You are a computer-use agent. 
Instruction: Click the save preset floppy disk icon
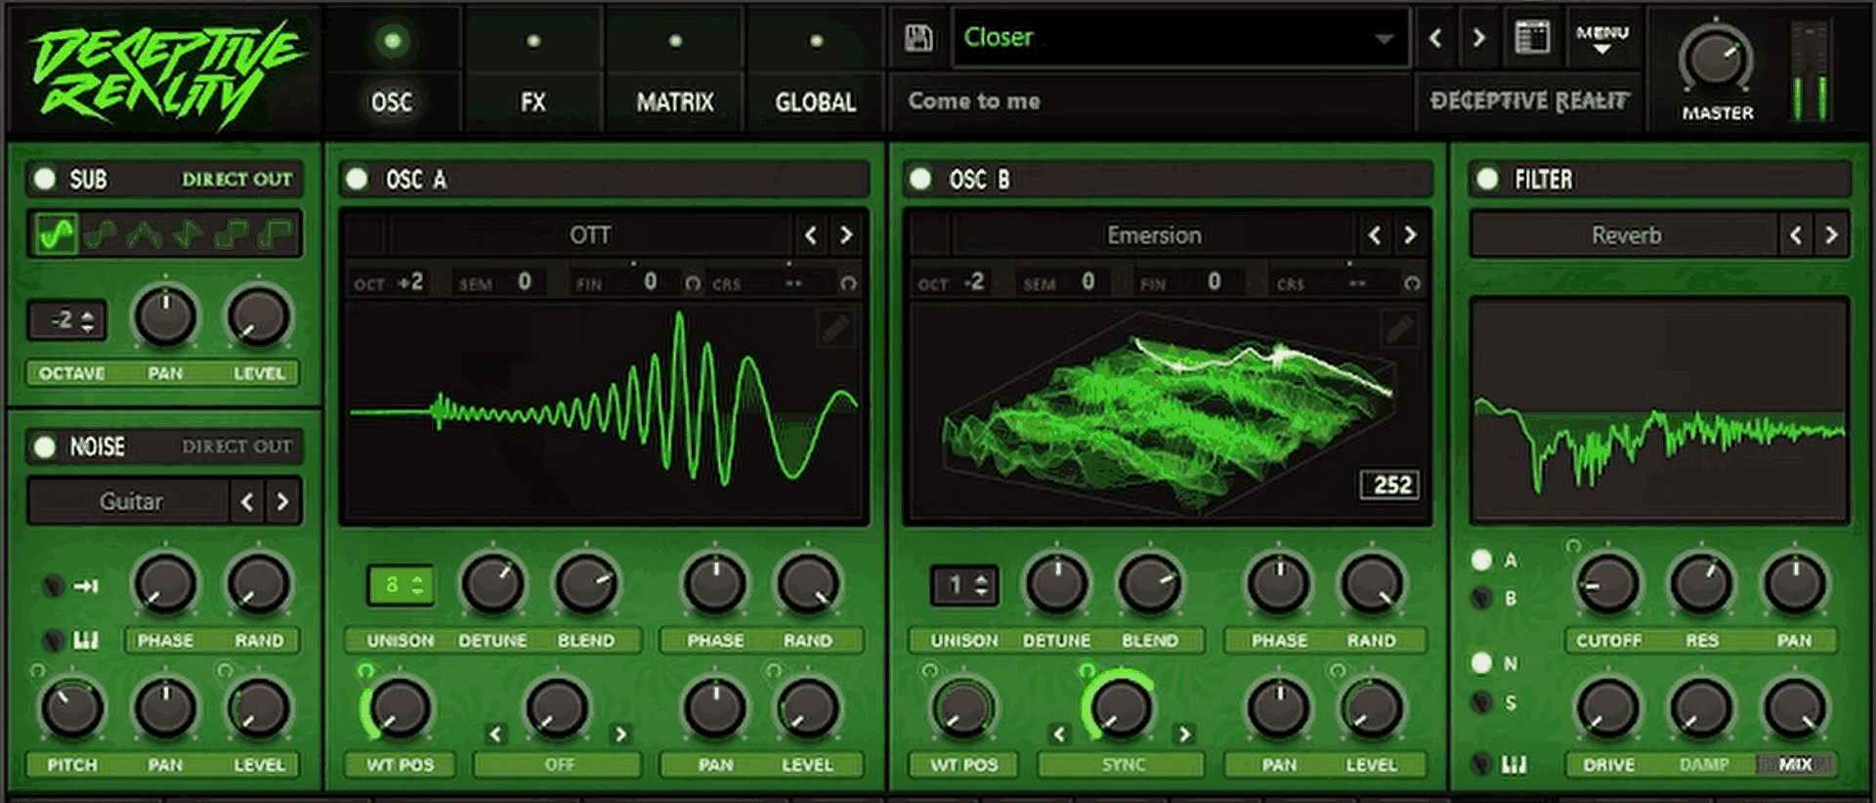[x=918, y=38]
